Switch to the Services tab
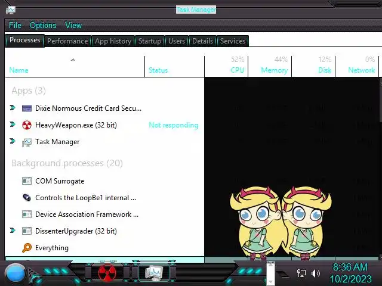Image resolution: width=382 pixels, height=286 pixels. [233, 41]
